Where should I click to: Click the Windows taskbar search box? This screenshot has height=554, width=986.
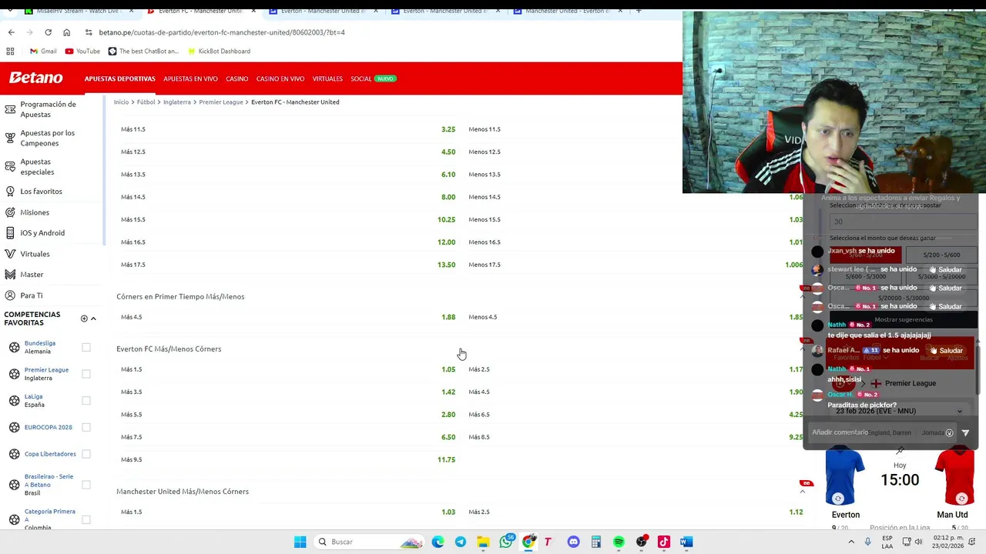(368, 542)
